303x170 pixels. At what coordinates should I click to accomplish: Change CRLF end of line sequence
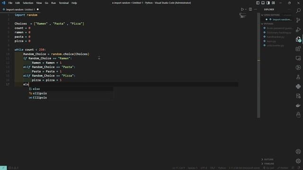point(213,168)
